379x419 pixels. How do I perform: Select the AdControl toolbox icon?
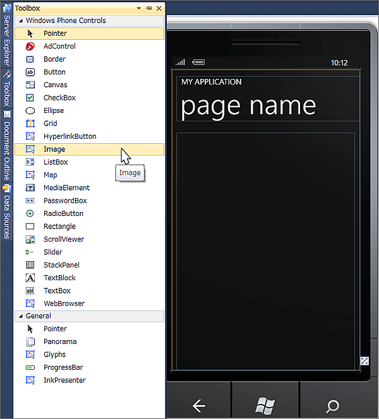coord(30,46)
